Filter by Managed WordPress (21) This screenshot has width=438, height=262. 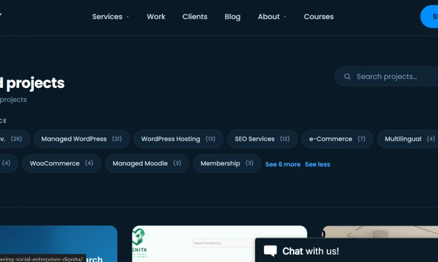[82, 139]
